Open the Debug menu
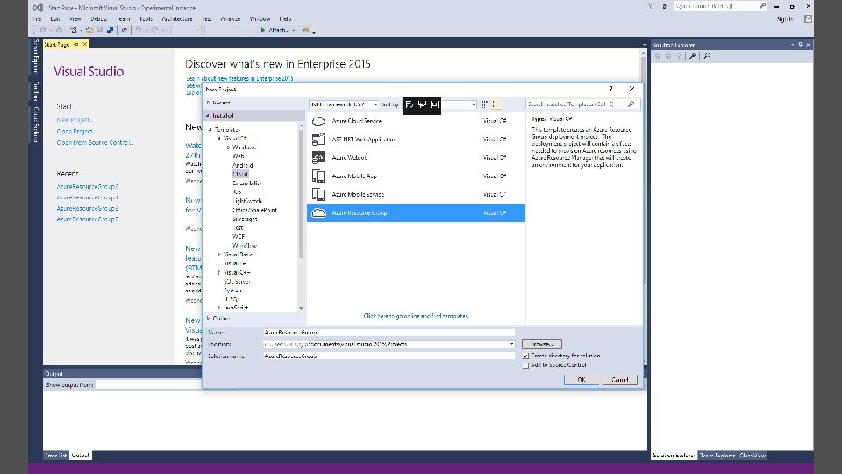This screenshot has width=842, height=474. point(99,18)
